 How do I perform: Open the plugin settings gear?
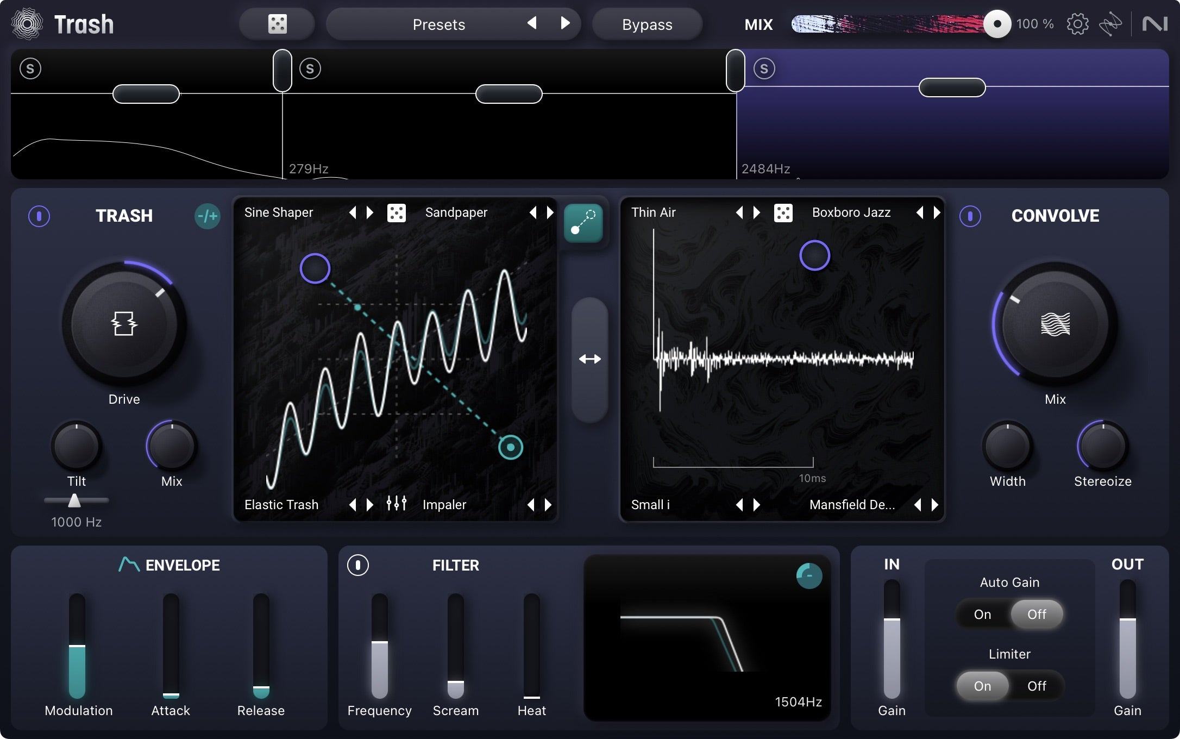point(1077,24)
